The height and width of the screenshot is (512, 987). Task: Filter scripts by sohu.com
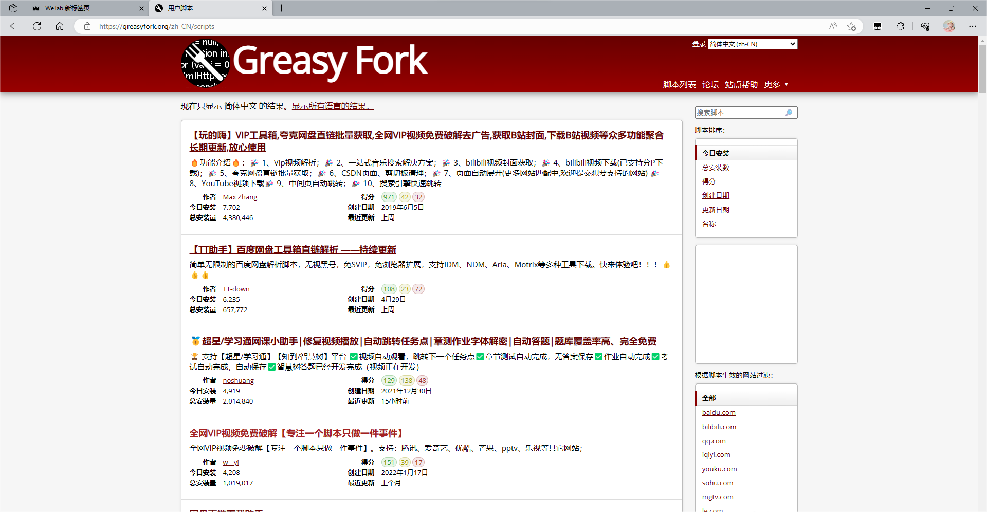(x=718, y=483)
